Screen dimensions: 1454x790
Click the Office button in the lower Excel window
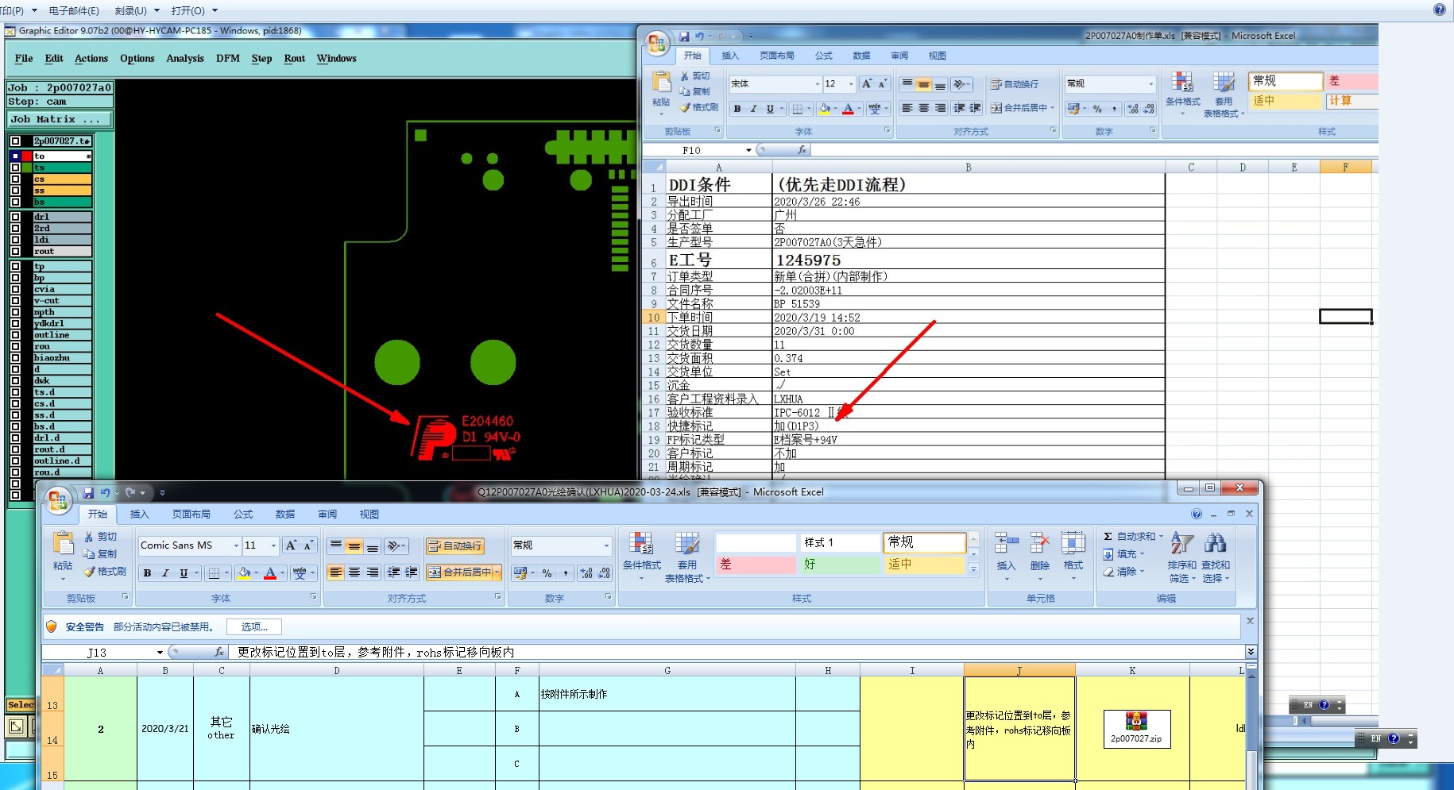point(57,501)
